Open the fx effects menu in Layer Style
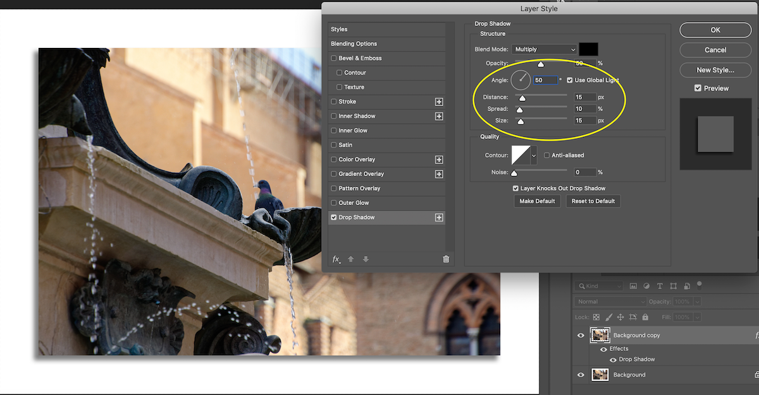This screenshot has height=395, width=759. coord(336,259)
